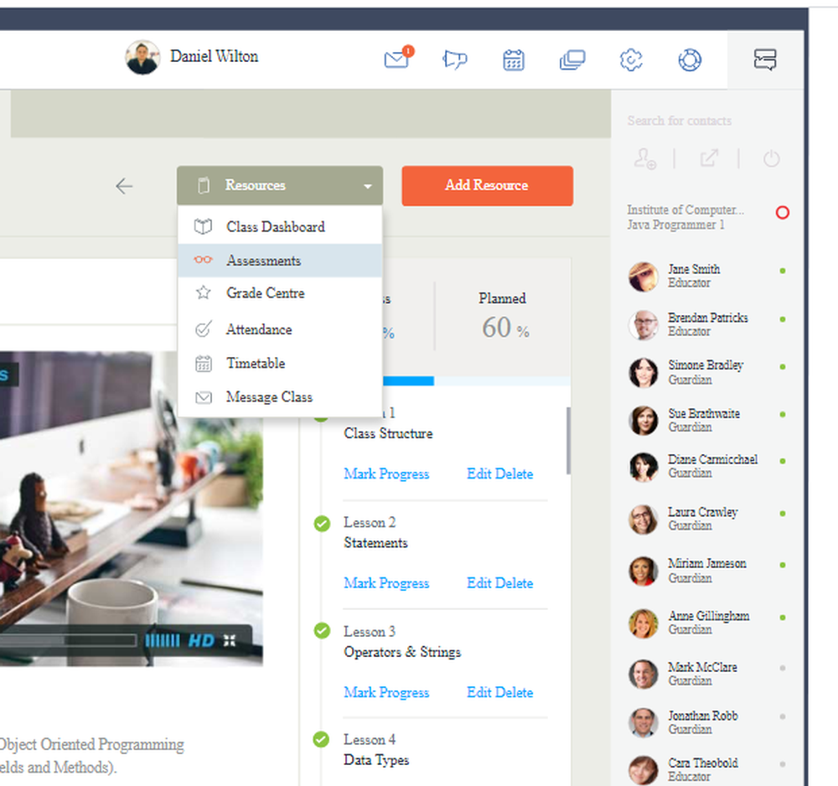The width and height of the screenshot is (838, 786).
Task: Click Mark Progress for Lesson 2
Action: pyautogui.click(x=386, y=583)
